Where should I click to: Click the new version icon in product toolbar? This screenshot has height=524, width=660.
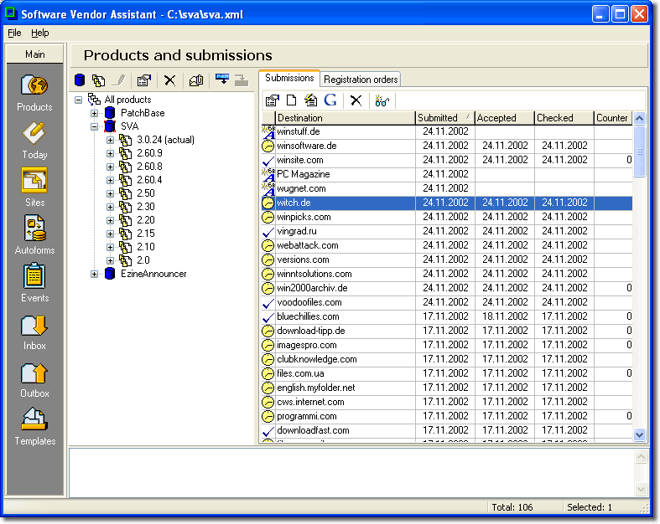tap(98, 80)
